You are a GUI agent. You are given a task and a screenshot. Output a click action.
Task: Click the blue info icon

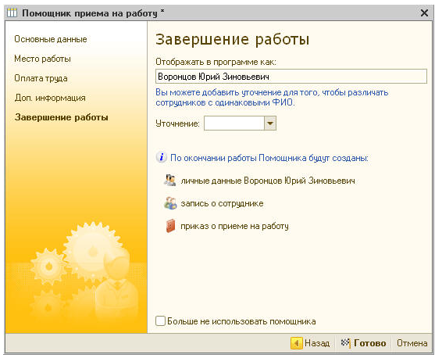pos(162,157)
